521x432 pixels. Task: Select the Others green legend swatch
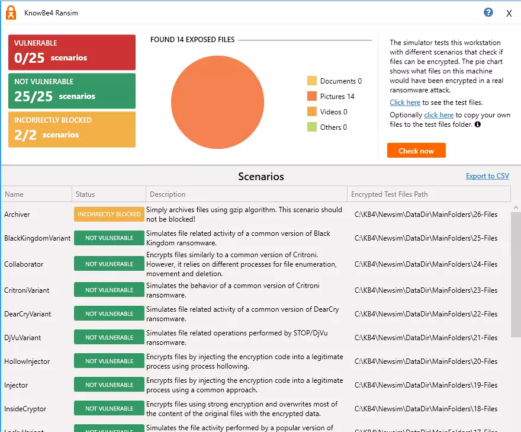coord(312,127)
